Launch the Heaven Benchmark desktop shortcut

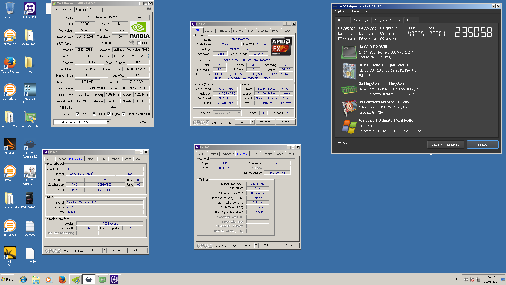click(30, 94)
